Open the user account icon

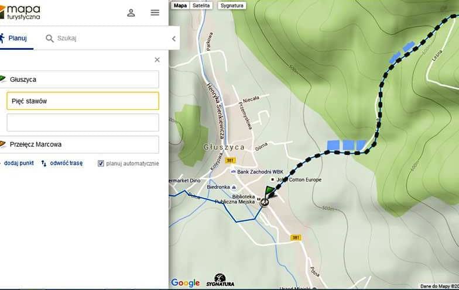[131, 13]
